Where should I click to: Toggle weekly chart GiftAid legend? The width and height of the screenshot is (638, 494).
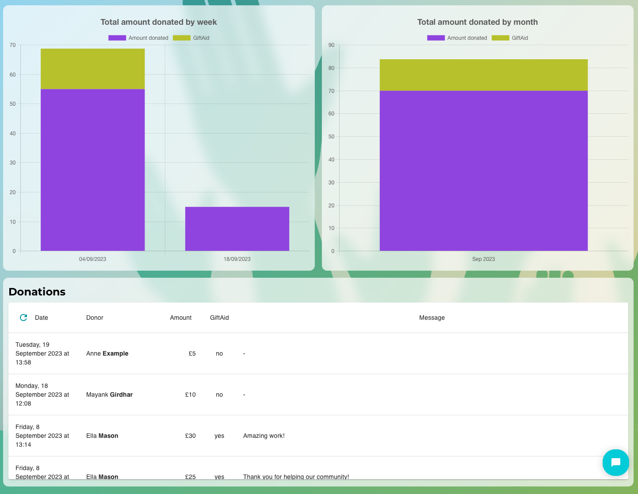191,38
